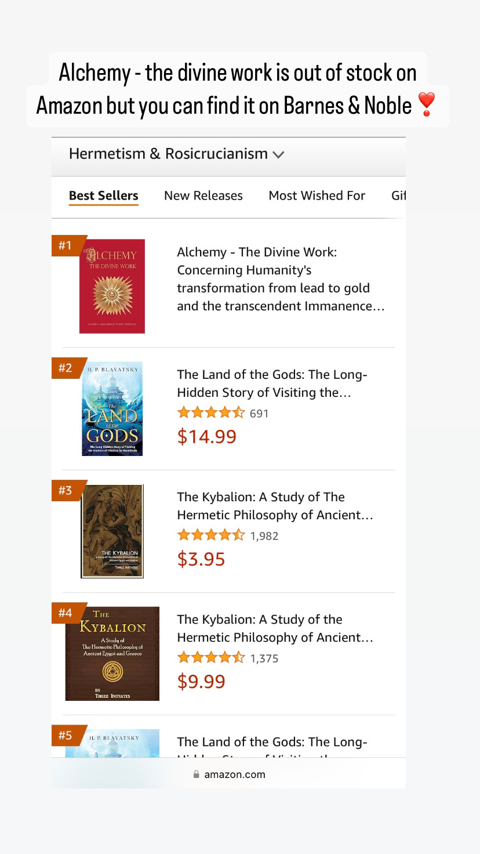This screenshot has height=854, width=480.
Task: Open the Alchemy - The Divine Work title link
Action: (x=281, y=279)
